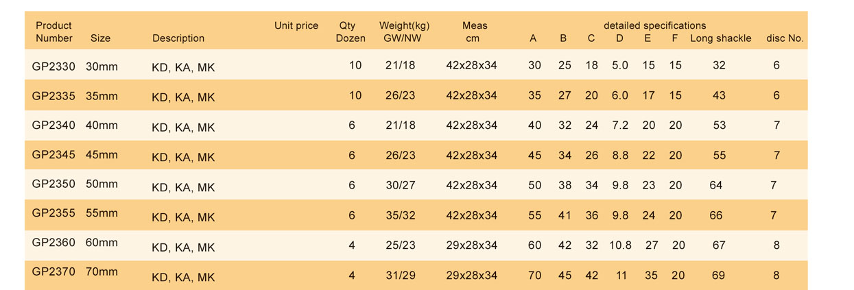Select product number GP2350
The height and width of the screenshot is (290, 854).
point(54,184)
